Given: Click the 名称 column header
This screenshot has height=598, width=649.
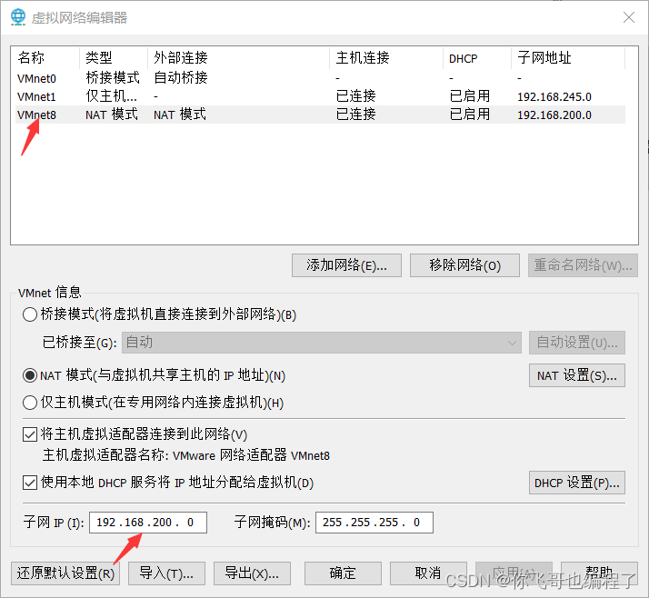Looking at the screenshot, I should [45, 57].
